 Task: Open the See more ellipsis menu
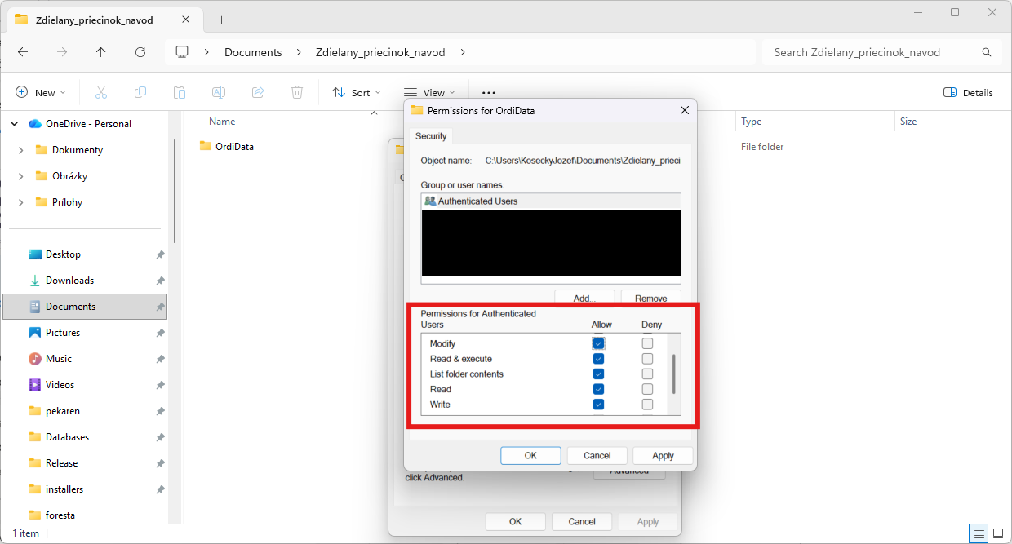pyautogui.click(x=489, y=92)
